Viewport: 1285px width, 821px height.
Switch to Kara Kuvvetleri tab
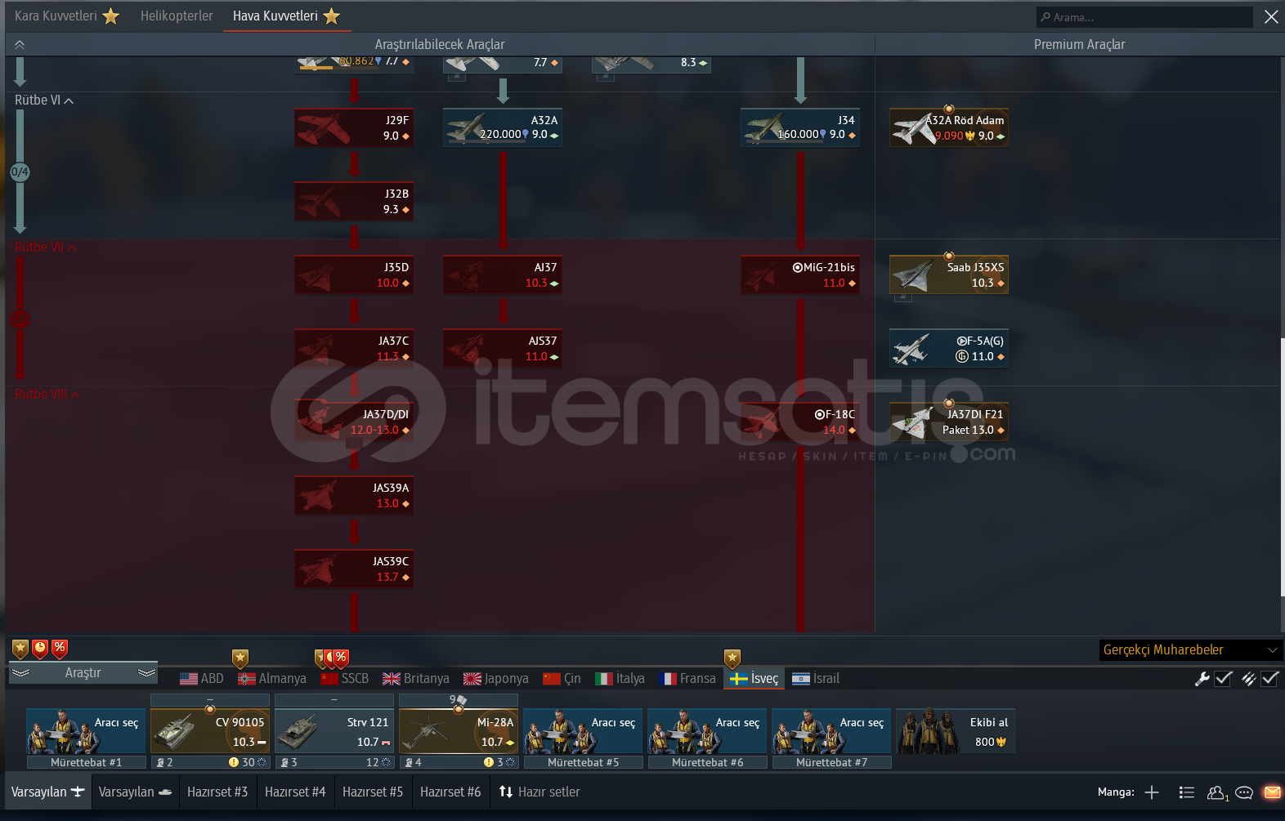point(67,16)
